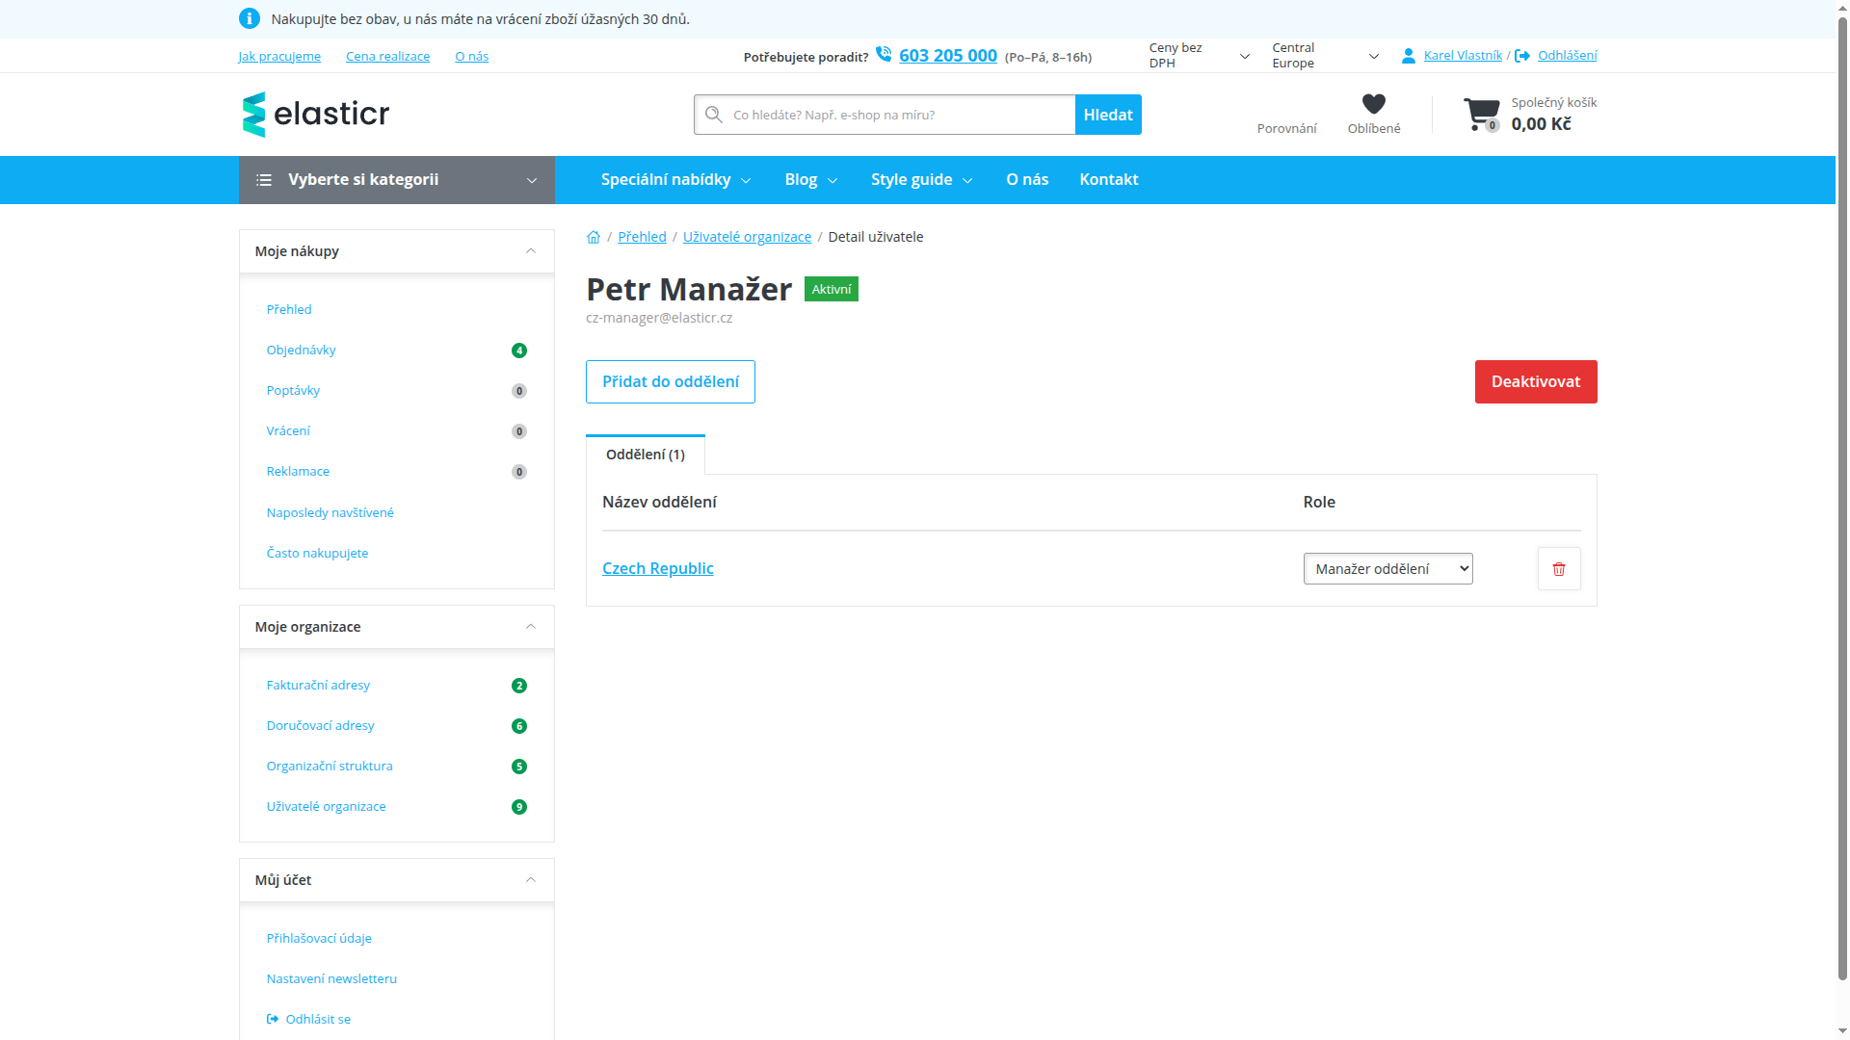The height and width of the screenshot is (1040, 1850).
Task: Open Ceny bez DPH price dropdown
Action: pos(1199,56)
